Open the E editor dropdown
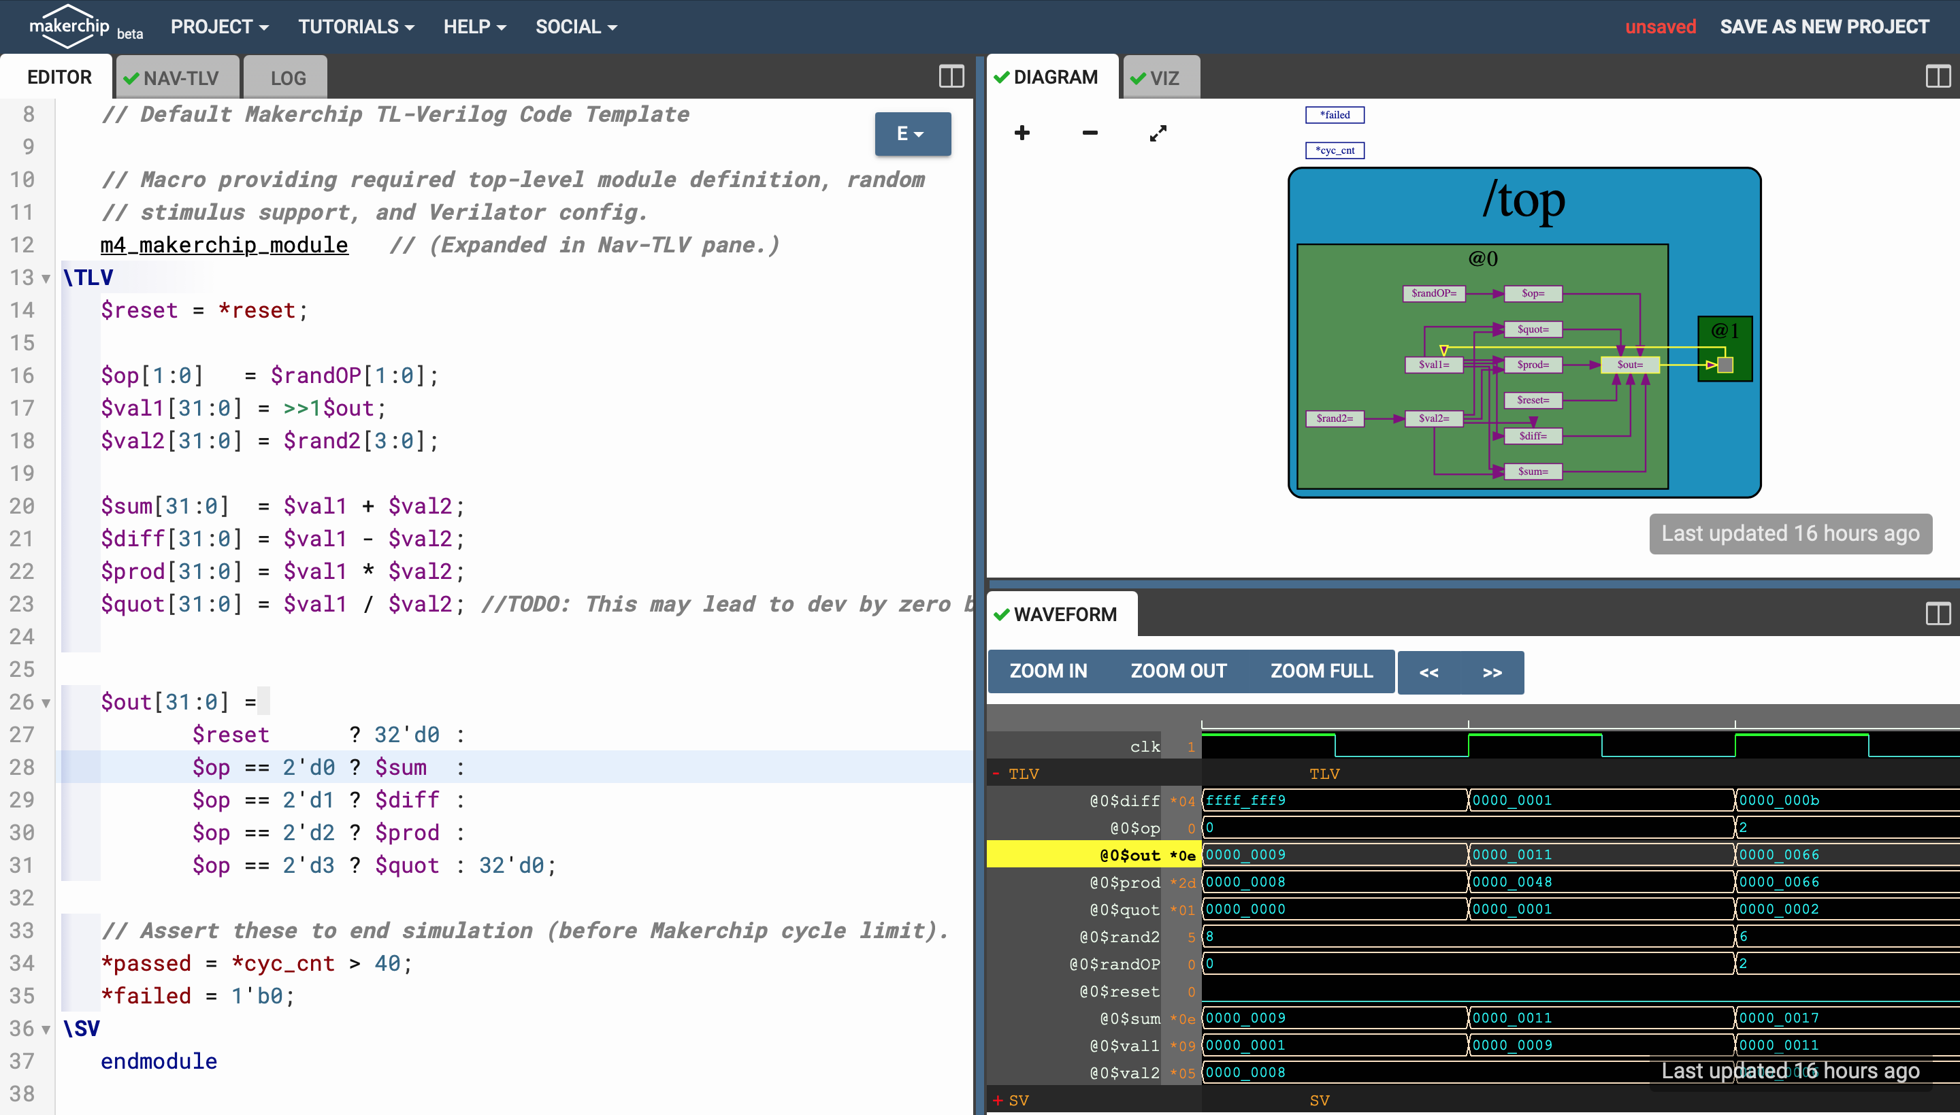This screenshot has width=1960, height=1115. click(912, 134)
